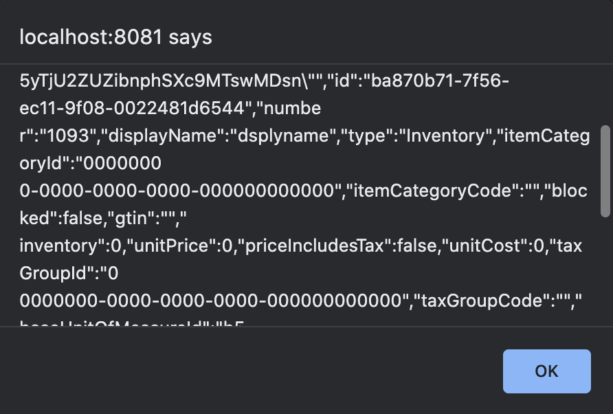613x414 pixels.
Task: Click the "5yTjU2ZUZibnphSXc9MTswMDsn" token text
Action: click(153, 82)
